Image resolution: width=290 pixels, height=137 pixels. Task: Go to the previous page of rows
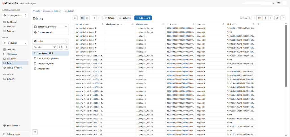pyautogui.click(x=254, y=18)
